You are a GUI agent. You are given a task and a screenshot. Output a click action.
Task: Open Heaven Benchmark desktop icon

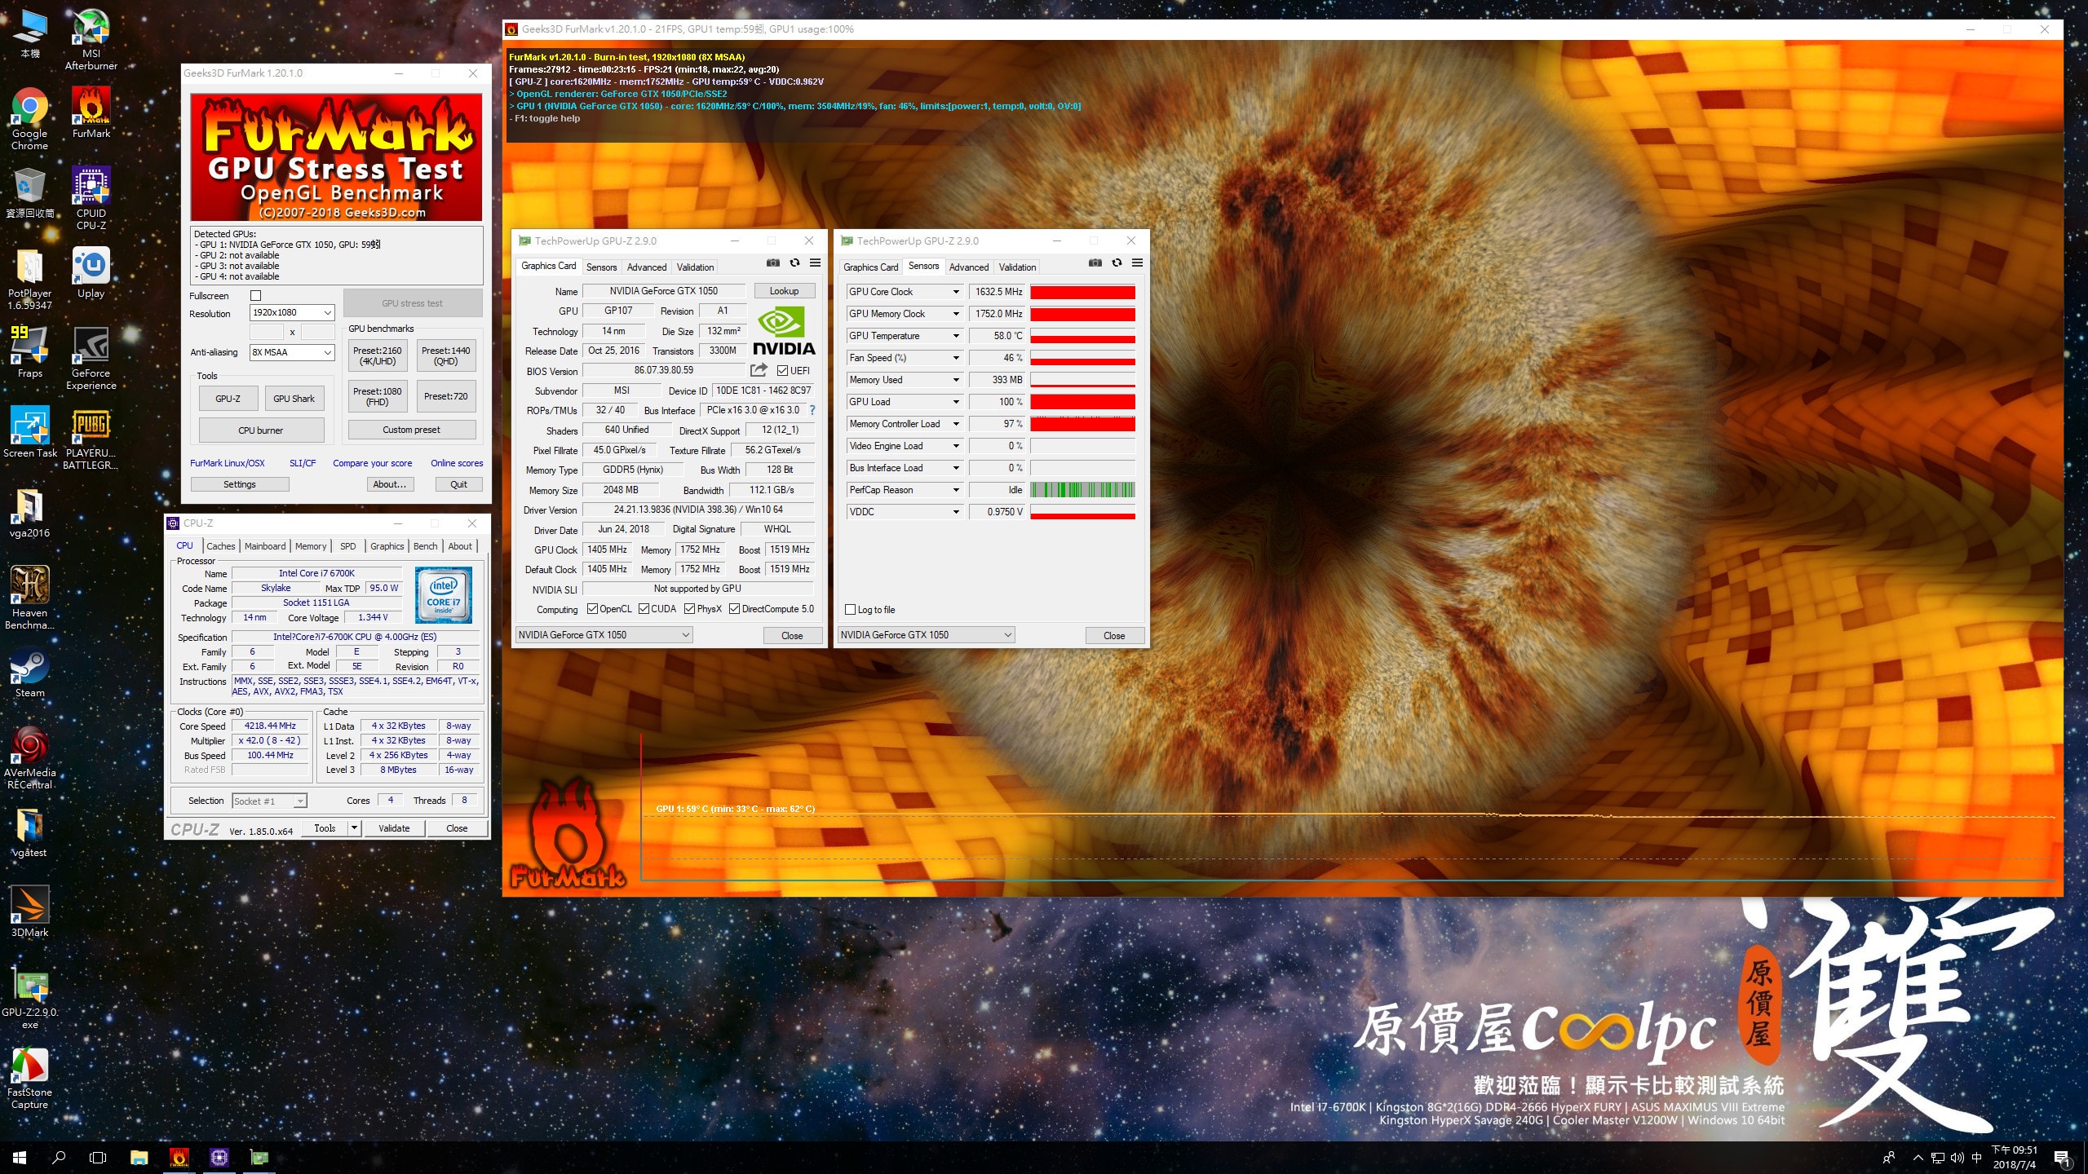pos(29,598)
